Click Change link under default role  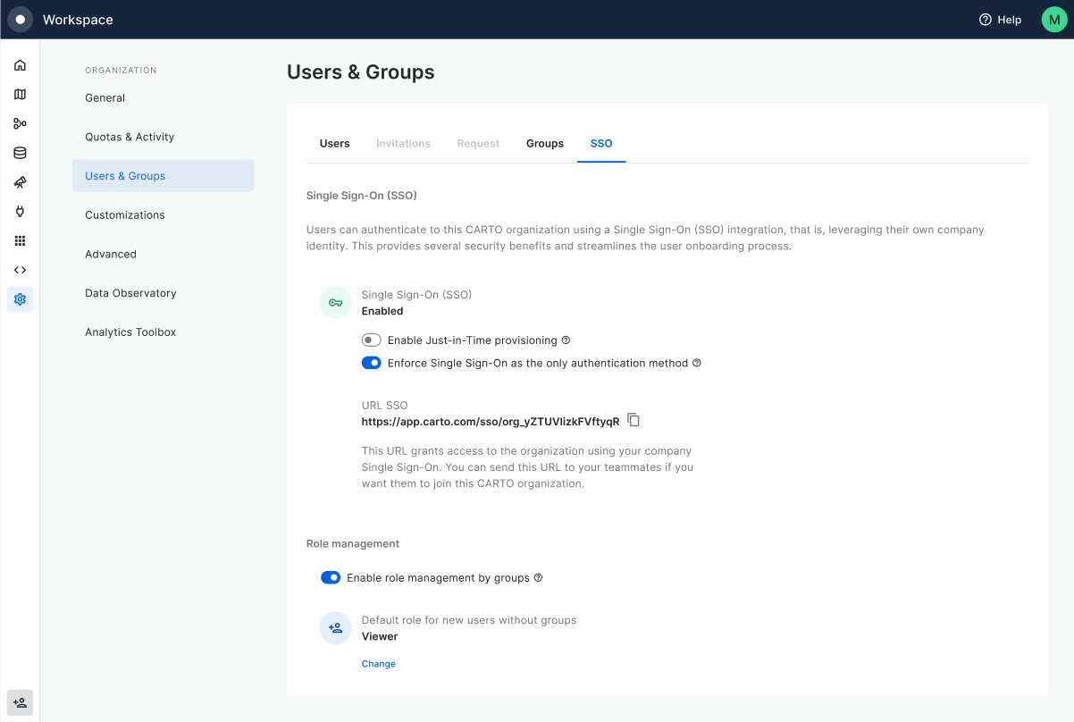[378, 664]
